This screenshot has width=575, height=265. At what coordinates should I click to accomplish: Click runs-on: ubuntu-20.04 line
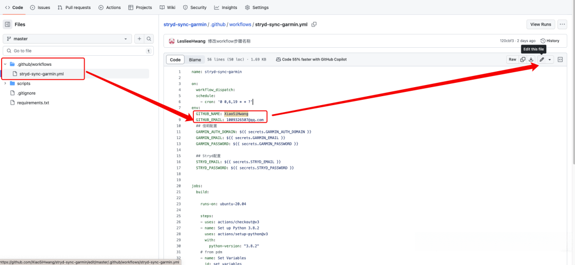(x=223, y=203)
